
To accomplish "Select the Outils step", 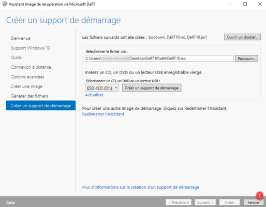I will 16,57.
